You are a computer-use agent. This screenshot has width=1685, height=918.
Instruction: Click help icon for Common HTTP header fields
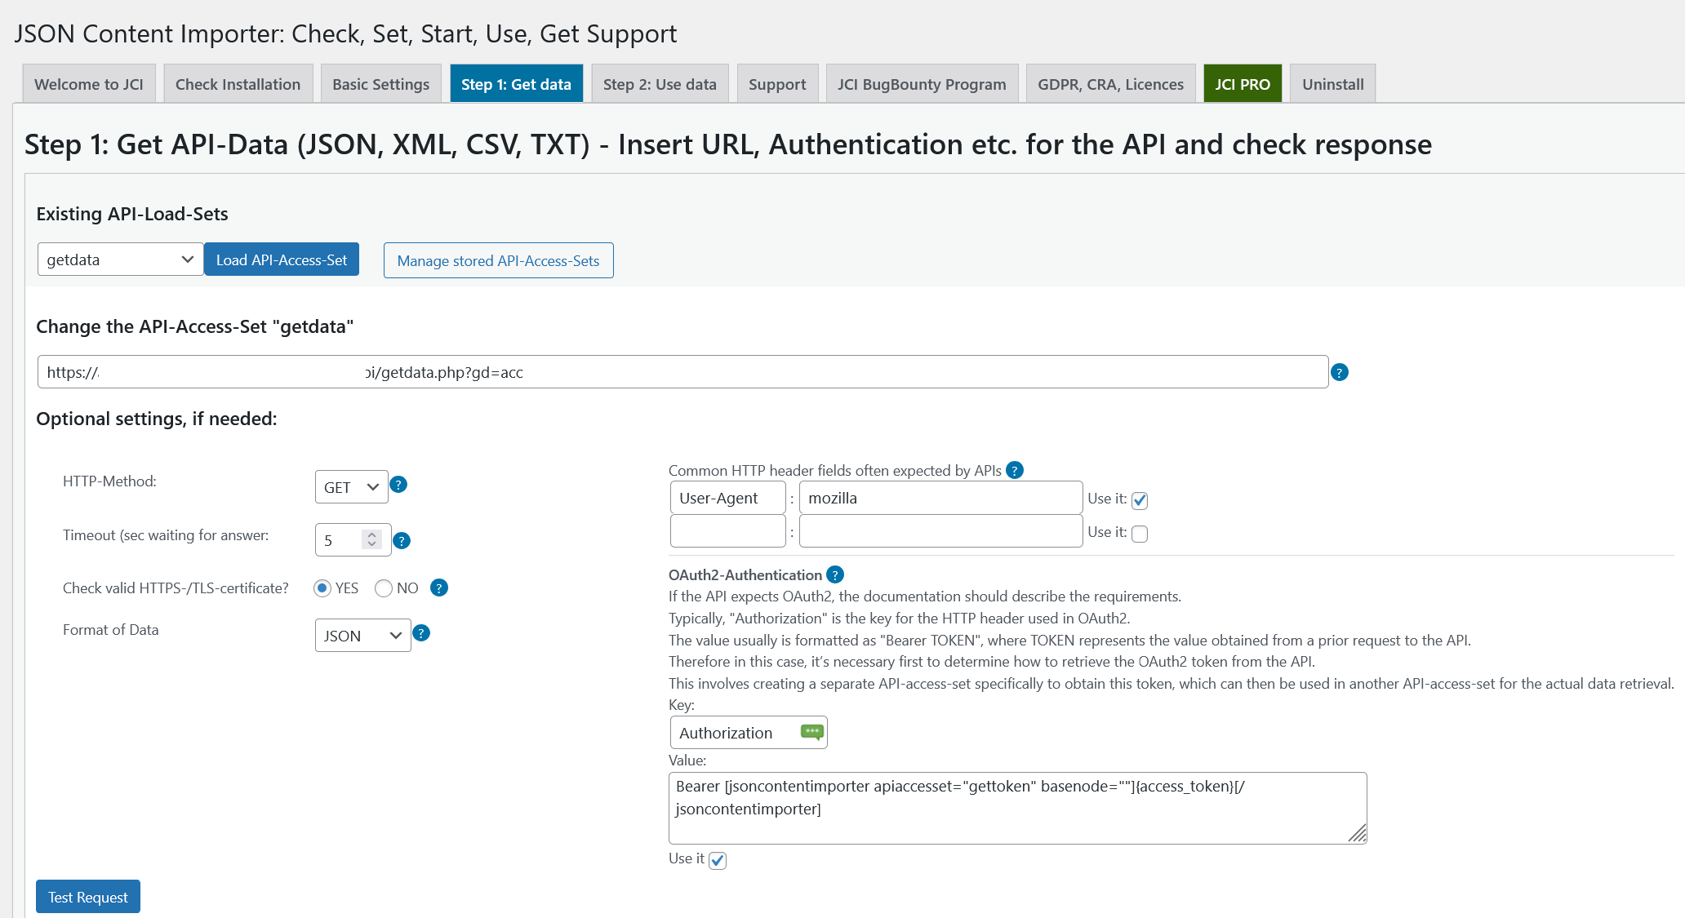coord(1015,470)
